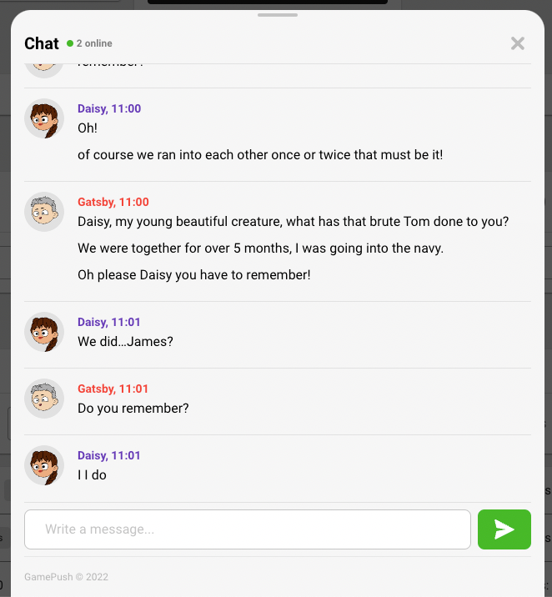This screenshot has width=552, height=597.
Task: Click the partially hidden avatar at the top
Action: tap(44, 69)
